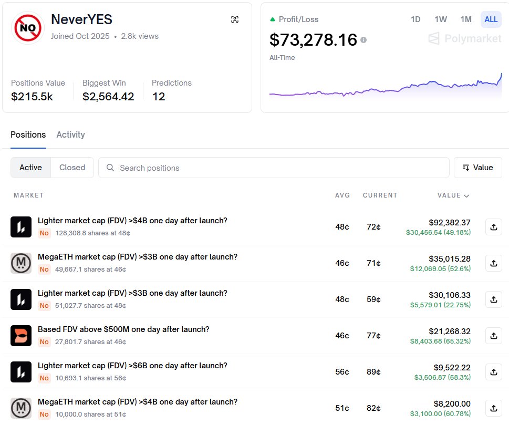Click the $12,069.05 (52.6%) gain
The height and width of the screenshot is (425, 509).
pyautogui.click(x=440, y=269)
